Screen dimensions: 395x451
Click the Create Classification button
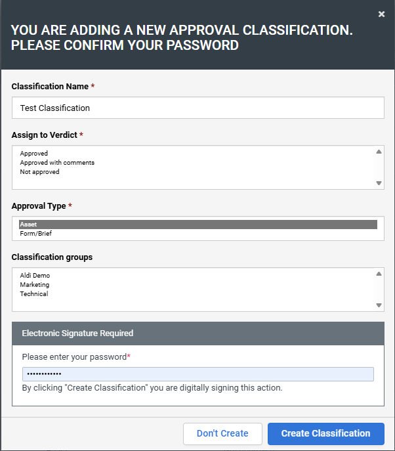point(325,433)
